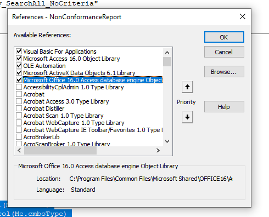Screen dimensions: 269x217
Task: Select the OLE Automation list row
Action: tap(89, 66)
